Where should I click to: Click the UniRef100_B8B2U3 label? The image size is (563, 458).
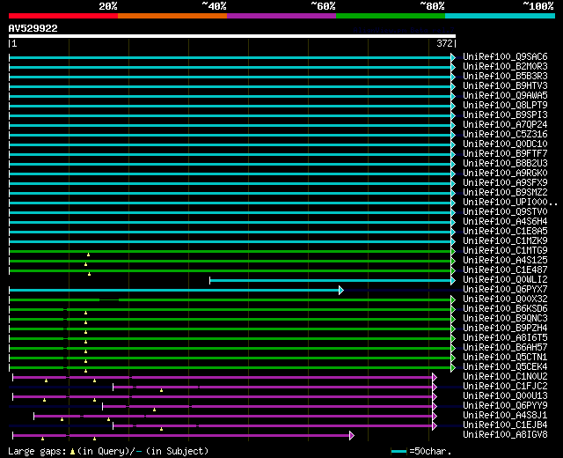(505, 164)
